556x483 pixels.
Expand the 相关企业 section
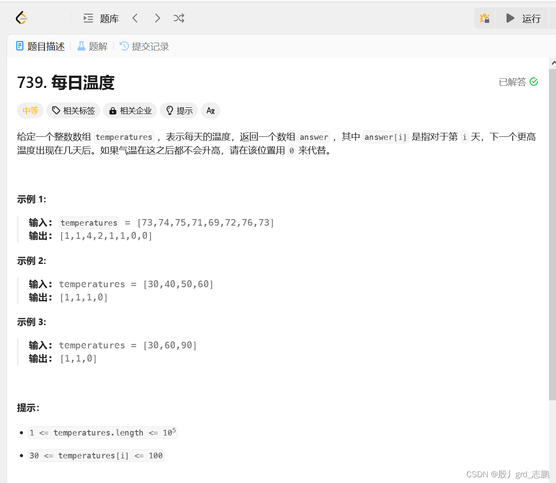click(x=130, y=110)
